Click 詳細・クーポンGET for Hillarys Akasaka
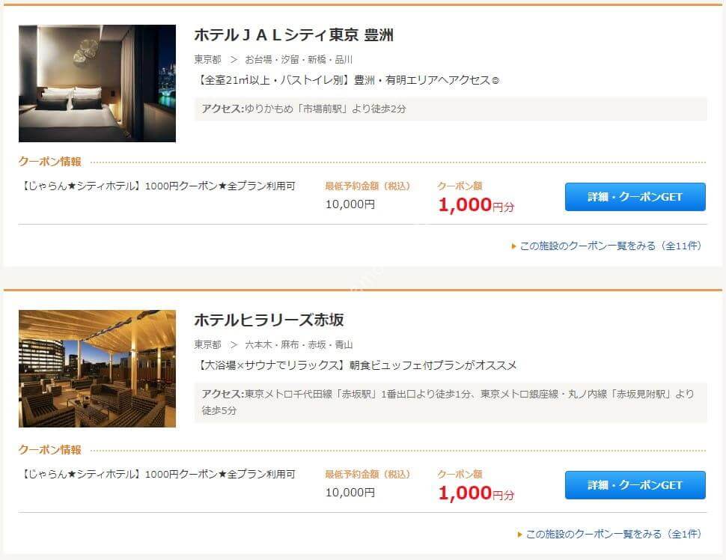Image resolution: width=726 pixels, height=560 pixels. (x=635, y=485)
